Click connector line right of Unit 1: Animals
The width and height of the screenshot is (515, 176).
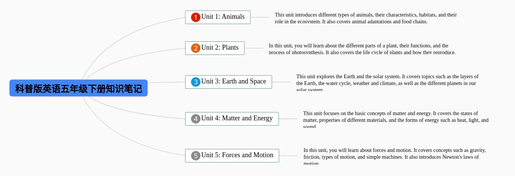(260, 17)
